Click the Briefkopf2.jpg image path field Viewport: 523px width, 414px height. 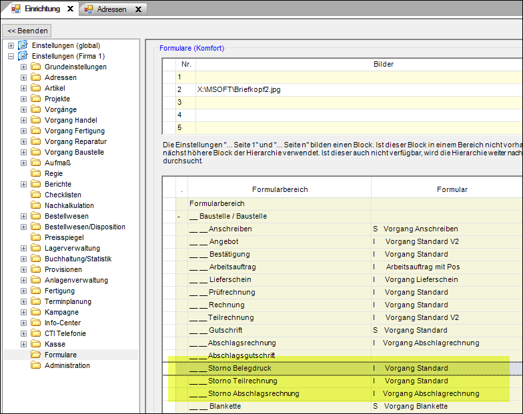click(239, 89)
